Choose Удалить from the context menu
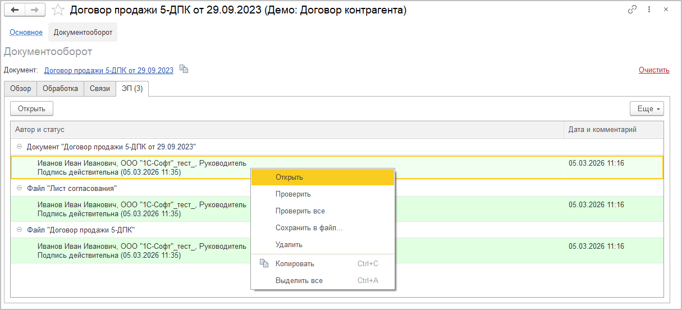Screen dimensions: 682x310 [x=289, y=245]
